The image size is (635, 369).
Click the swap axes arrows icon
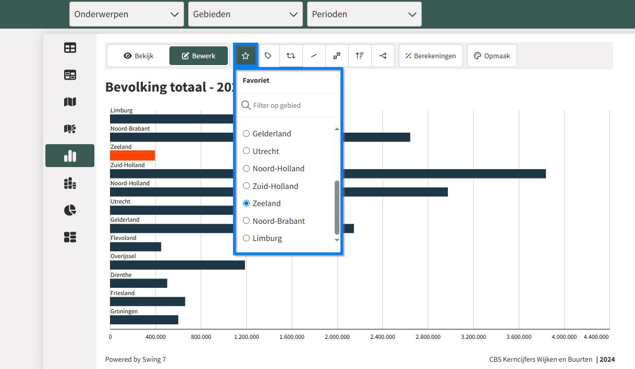(x=291, y=56)
